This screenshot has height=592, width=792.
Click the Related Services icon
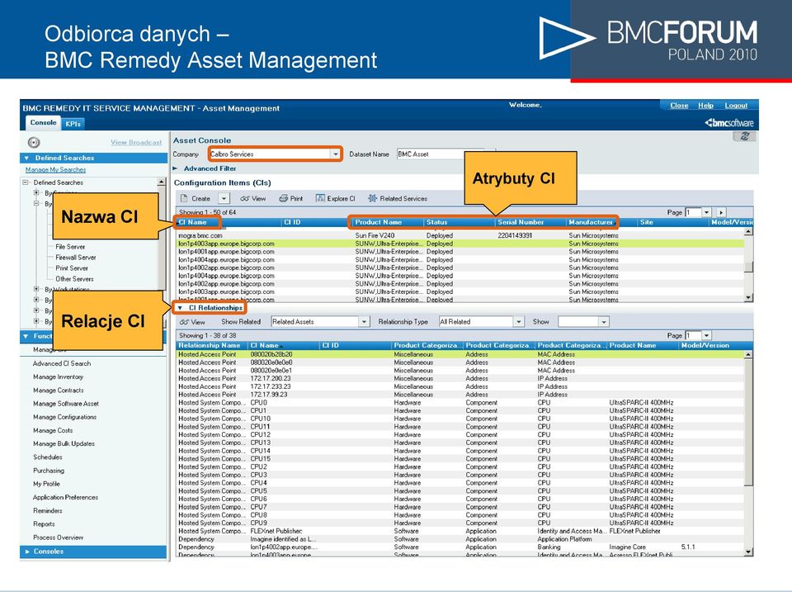[x=372, y=198]
